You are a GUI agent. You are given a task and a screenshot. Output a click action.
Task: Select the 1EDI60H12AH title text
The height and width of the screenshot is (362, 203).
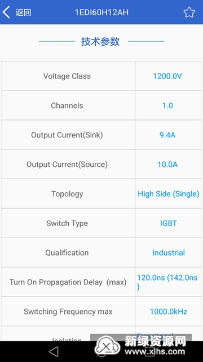[x=101, y=12]
